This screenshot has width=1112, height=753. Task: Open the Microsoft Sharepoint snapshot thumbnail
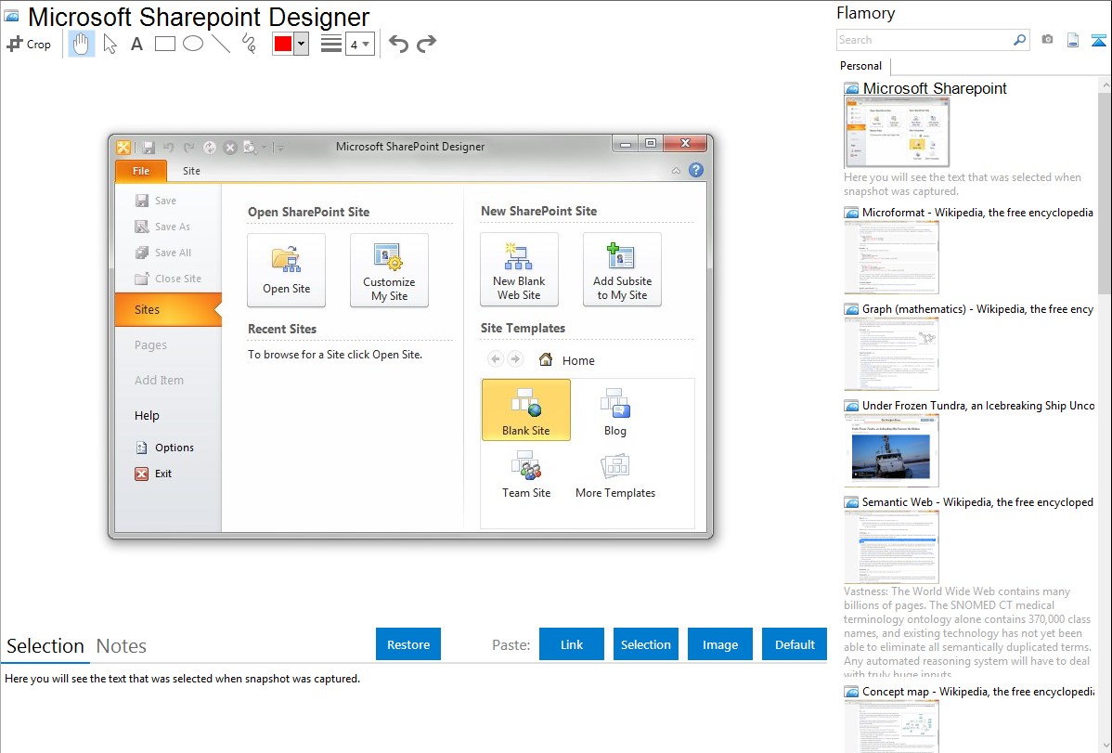[897, 133]
